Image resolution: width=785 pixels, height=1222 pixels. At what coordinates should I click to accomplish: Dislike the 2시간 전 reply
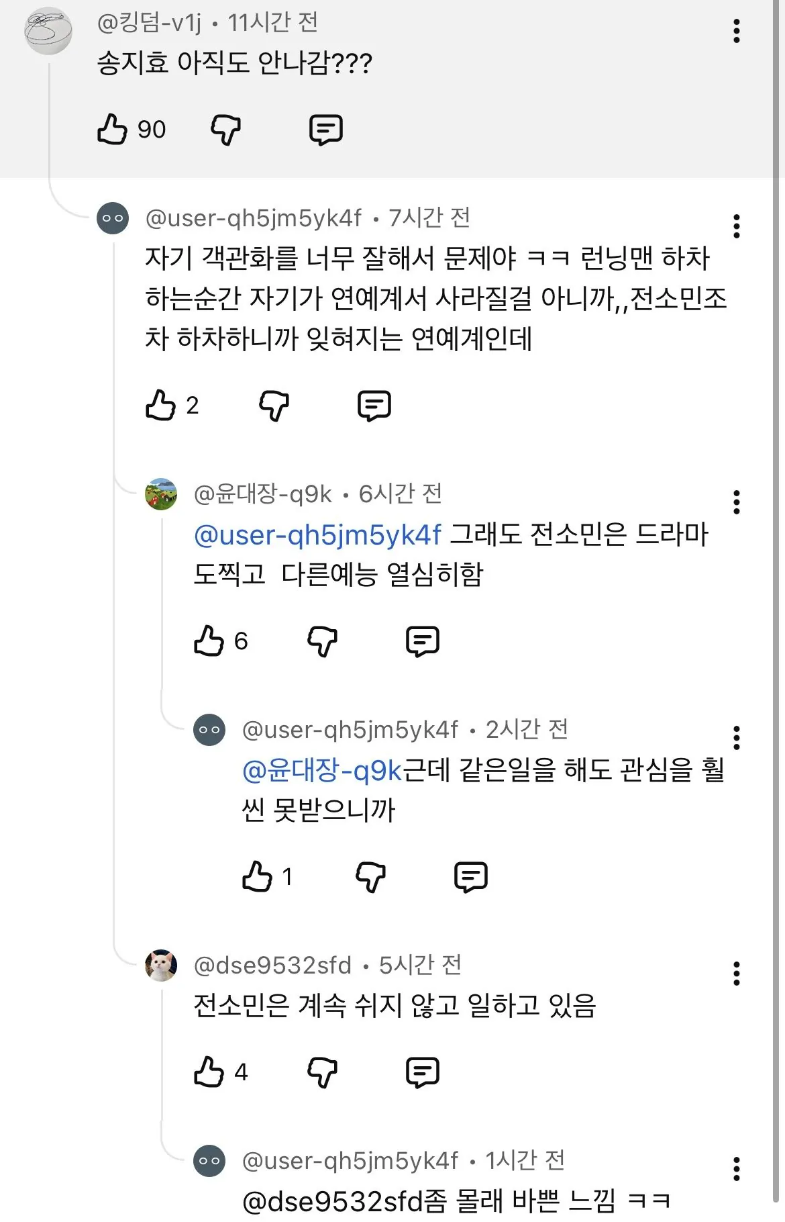[x=370, y=877]
